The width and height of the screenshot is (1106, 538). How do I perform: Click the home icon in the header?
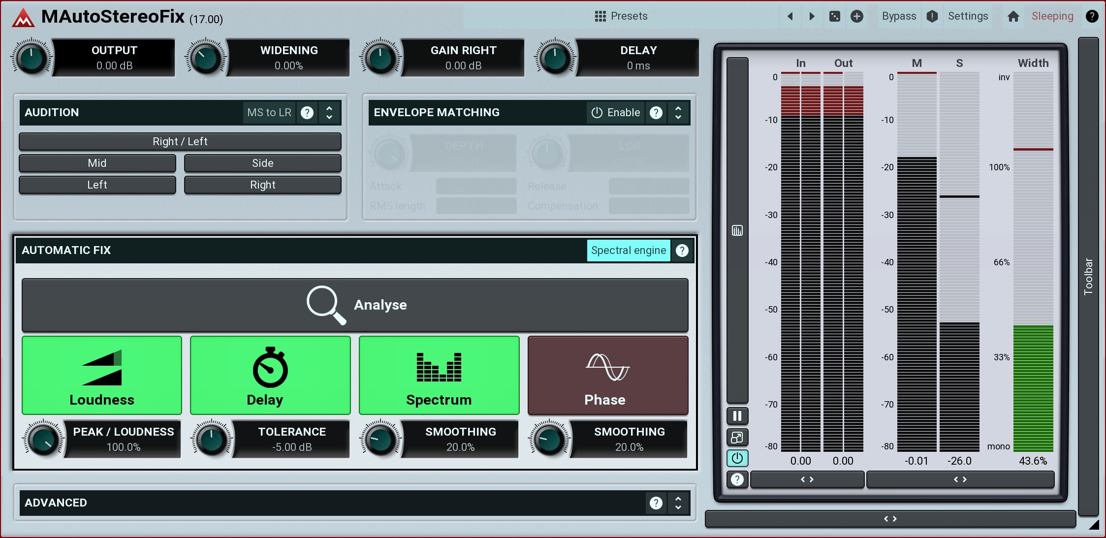(x=1013, y=16)
